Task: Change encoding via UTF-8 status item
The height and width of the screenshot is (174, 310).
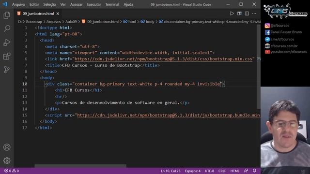Action: pos(209,171)
